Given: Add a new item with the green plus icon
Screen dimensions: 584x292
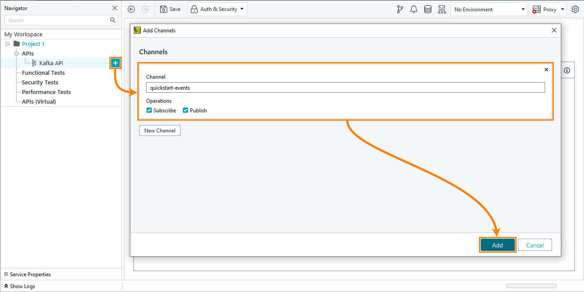Looking at the screenshot, I should point(115,63).
